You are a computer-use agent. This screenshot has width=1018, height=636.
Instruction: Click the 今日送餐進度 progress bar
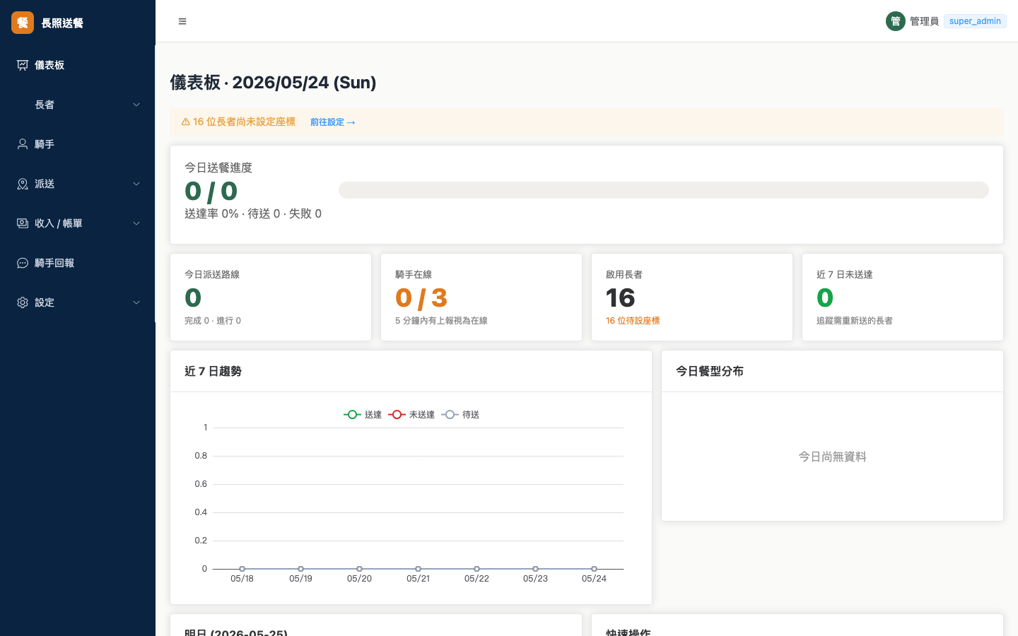(x=664, y=190)
